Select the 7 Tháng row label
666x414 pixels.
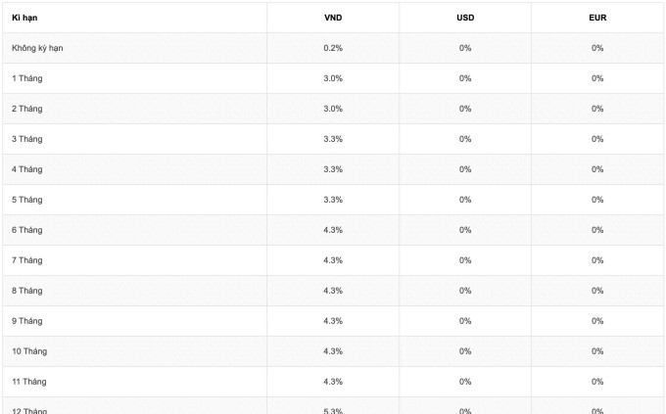(x=27, y=260)
